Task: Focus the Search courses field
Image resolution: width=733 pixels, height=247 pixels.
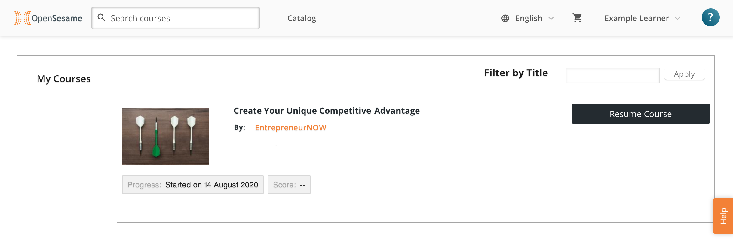Action: click(176, 18)
